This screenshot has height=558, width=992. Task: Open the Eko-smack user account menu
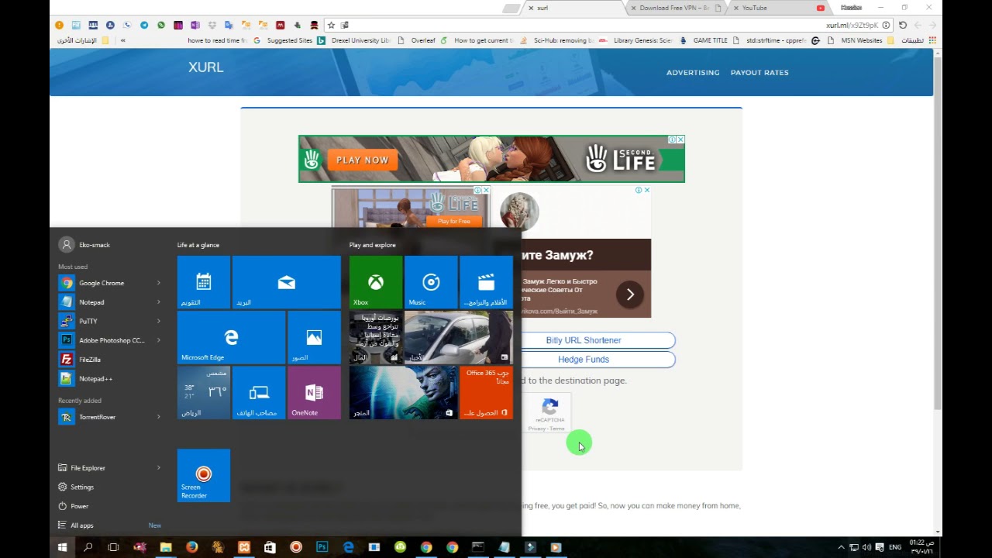point(85,245)
